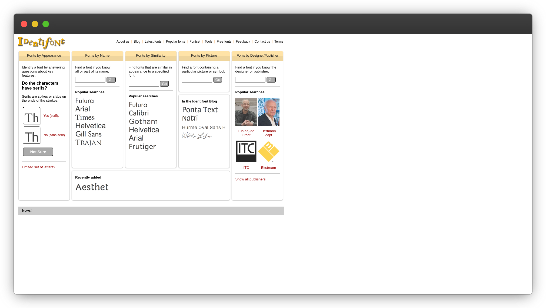Open the ITC publisher logo
Screen dimensions: 546x308
point(246,151)
